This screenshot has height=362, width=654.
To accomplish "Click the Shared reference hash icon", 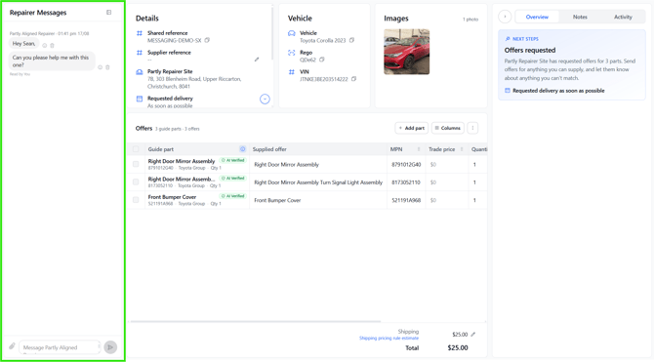I will pos(140,33).
